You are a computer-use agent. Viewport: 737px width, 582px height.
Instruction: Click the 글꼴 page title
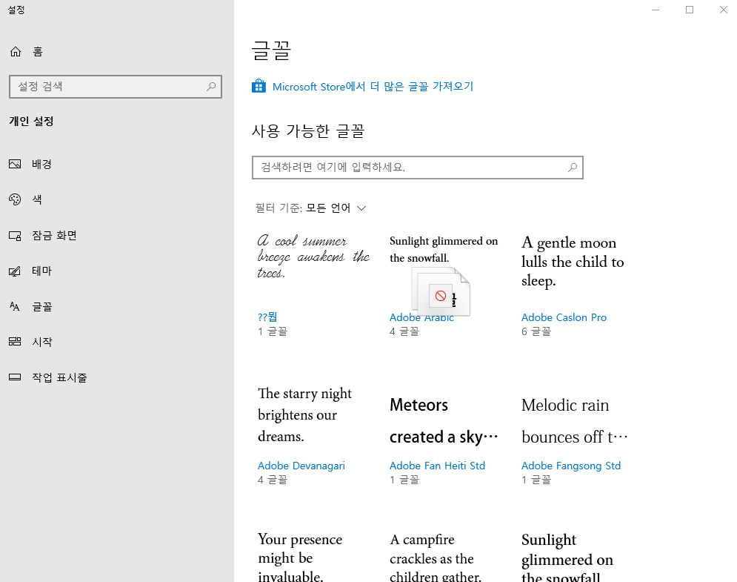tap(271, 50)
